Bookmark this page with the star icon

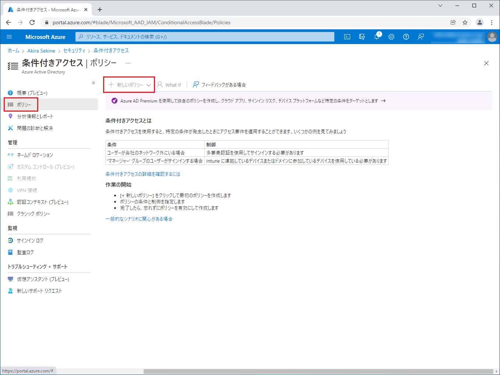[x=465, y=22]
